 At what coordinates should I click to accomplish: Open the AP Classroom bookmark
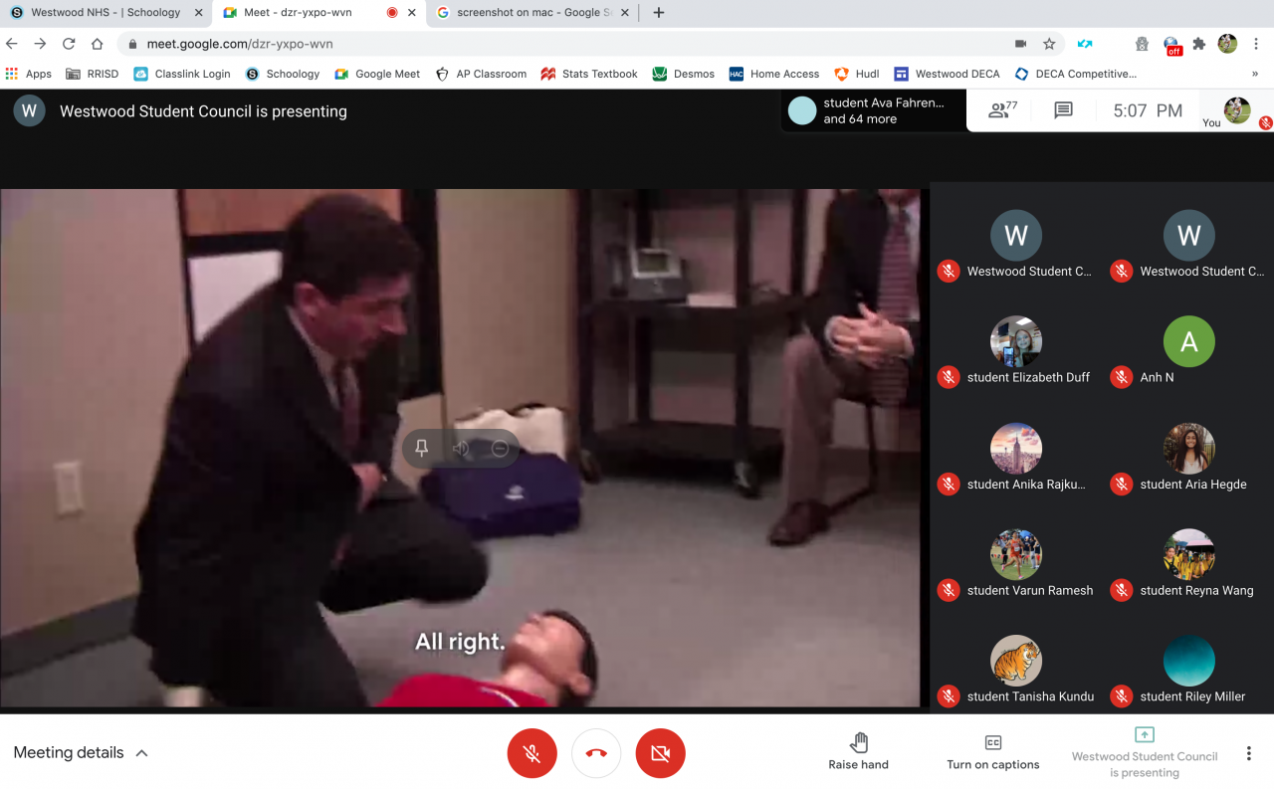click(482, 74)
